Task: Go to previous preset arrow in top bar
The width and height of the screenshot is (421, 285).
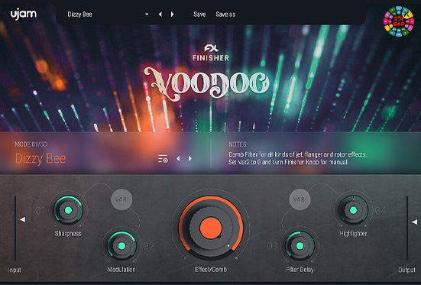Action: coord(160,15)
